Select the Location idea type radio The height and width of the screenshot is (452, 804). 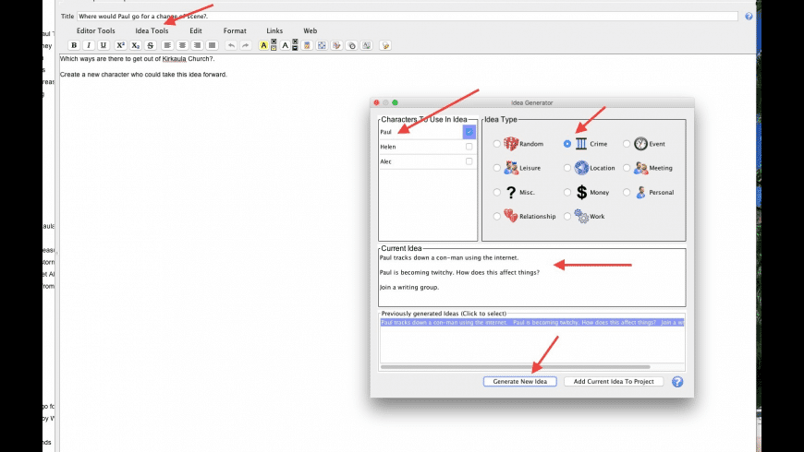pyautogui.click(x=567, y=168)
